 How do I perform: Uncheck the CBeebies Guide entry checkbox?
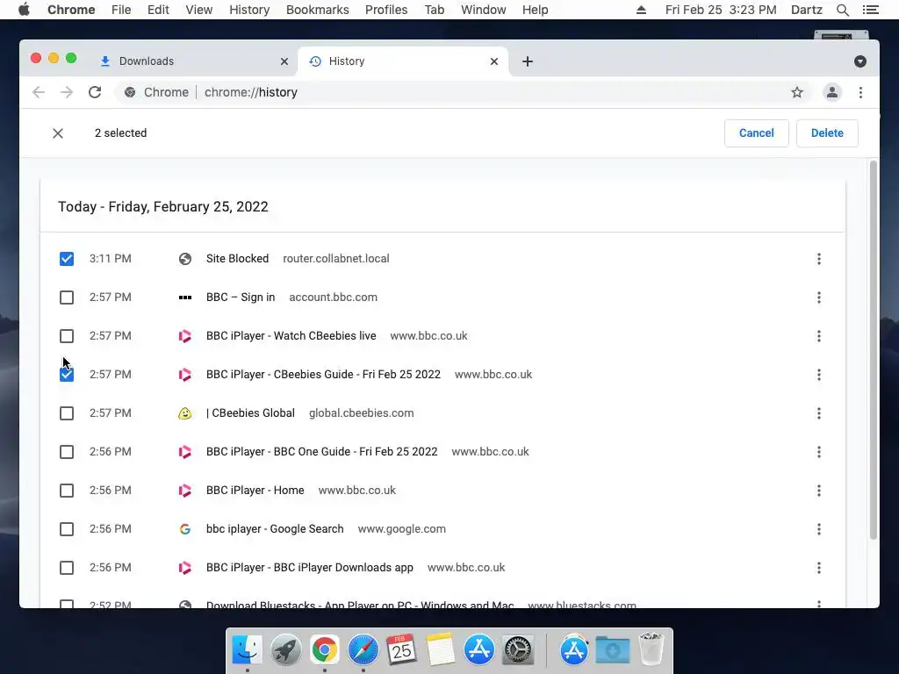pyautogui.click(x=67, y=375)
